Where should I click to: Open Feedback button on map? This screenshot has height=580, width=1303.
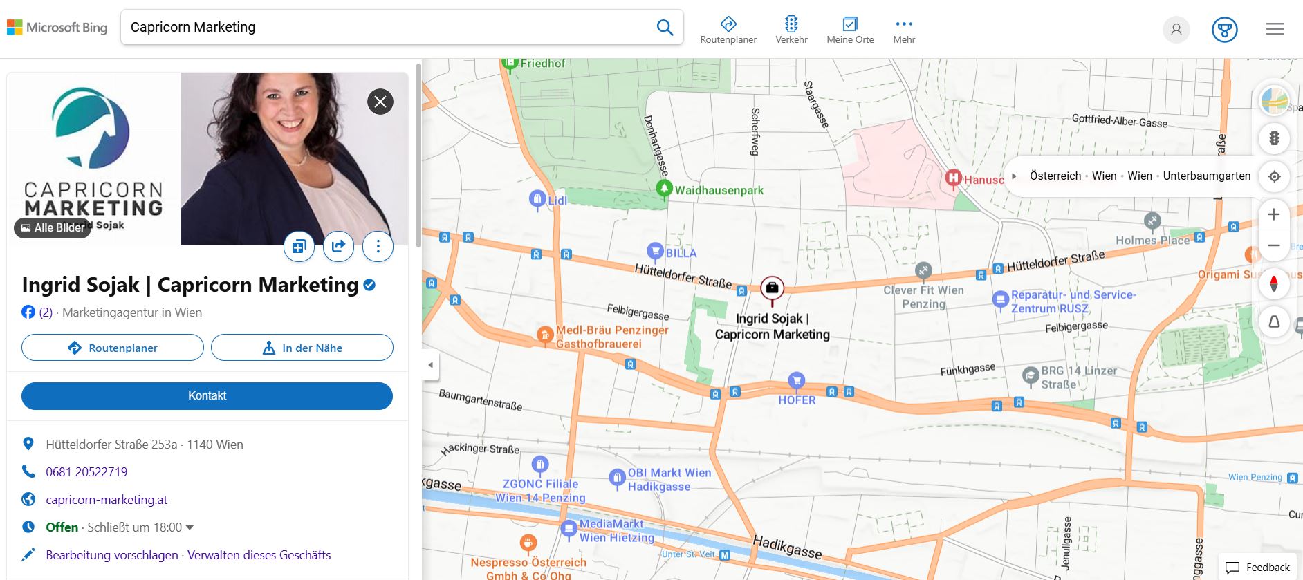click(x=1257, y=568)
